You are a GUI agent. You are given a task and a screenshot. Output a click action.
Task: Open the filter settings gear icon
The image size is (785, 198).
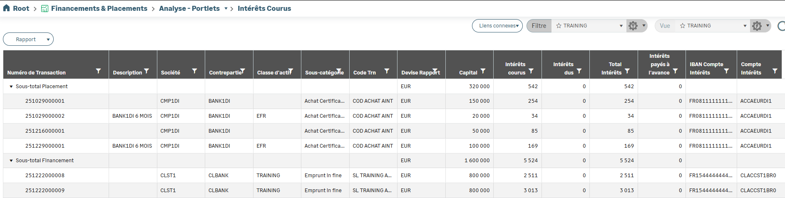click(x=633, y=26)
